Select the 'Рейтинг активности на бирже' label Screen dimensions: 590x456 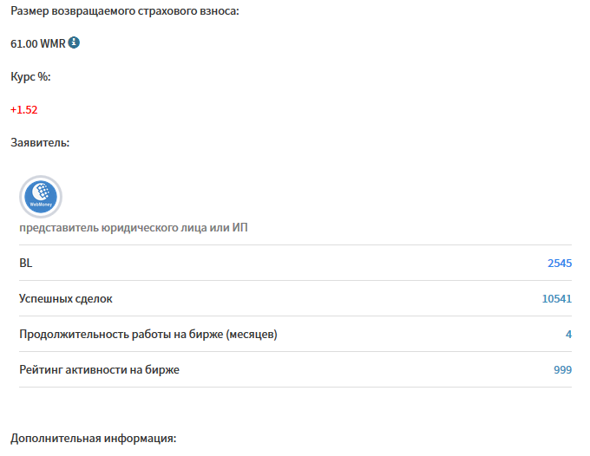pyautogui.click(x=99, y=370)
